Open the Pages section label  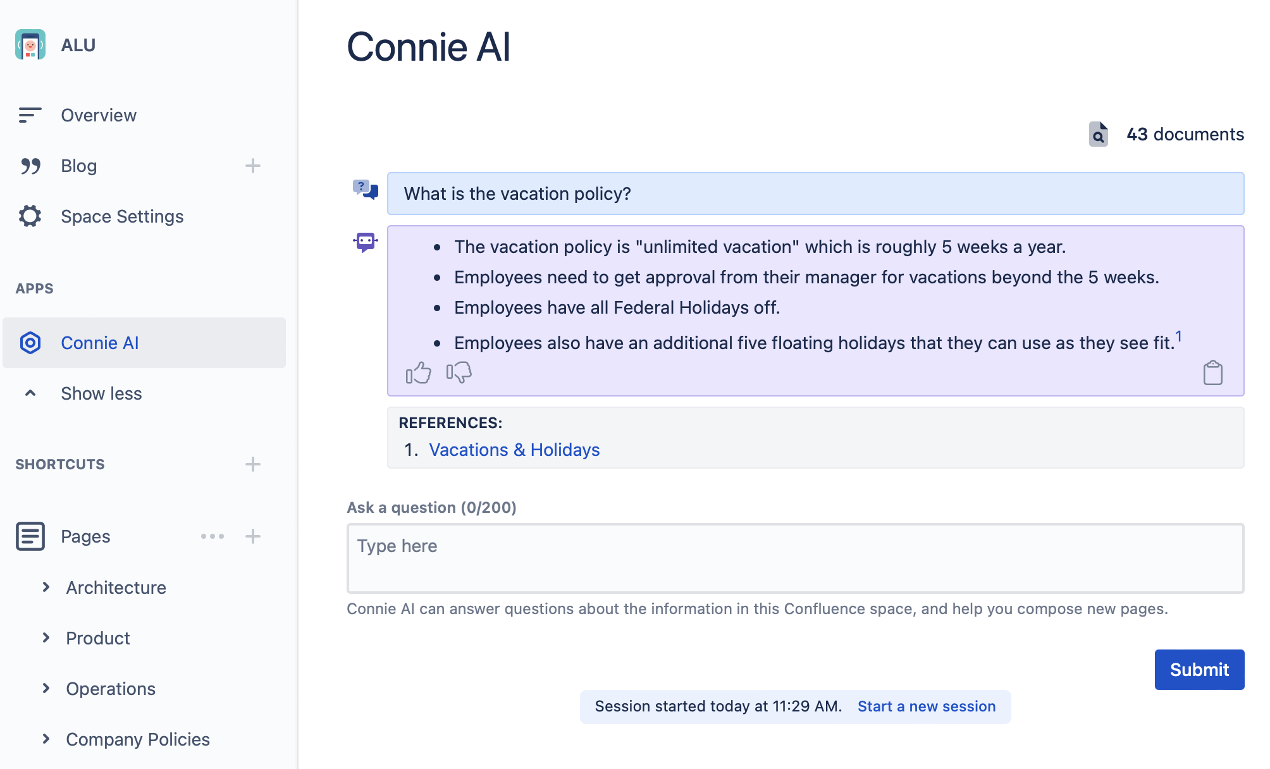coord(85,536)
